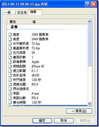Screen dimensions: 99x127
Task: Select the 2448 個像素 height value
Action: click(x=40, y=39)
